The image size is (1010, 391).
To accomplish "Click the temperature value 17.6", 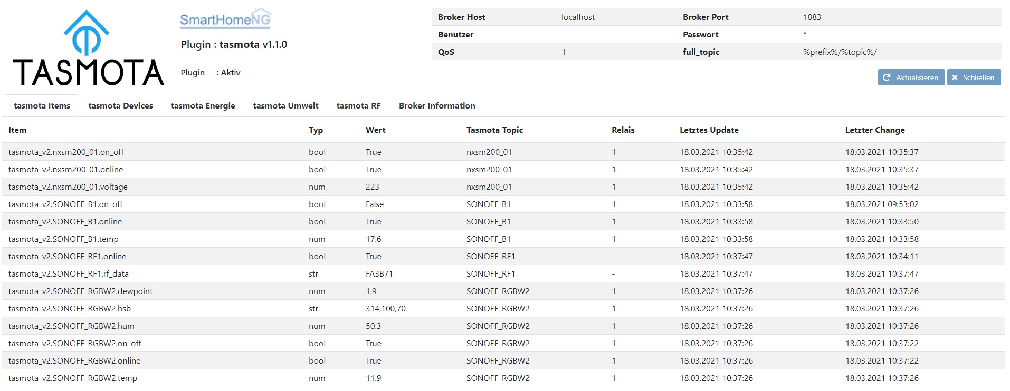I will (x=374, y=239).
